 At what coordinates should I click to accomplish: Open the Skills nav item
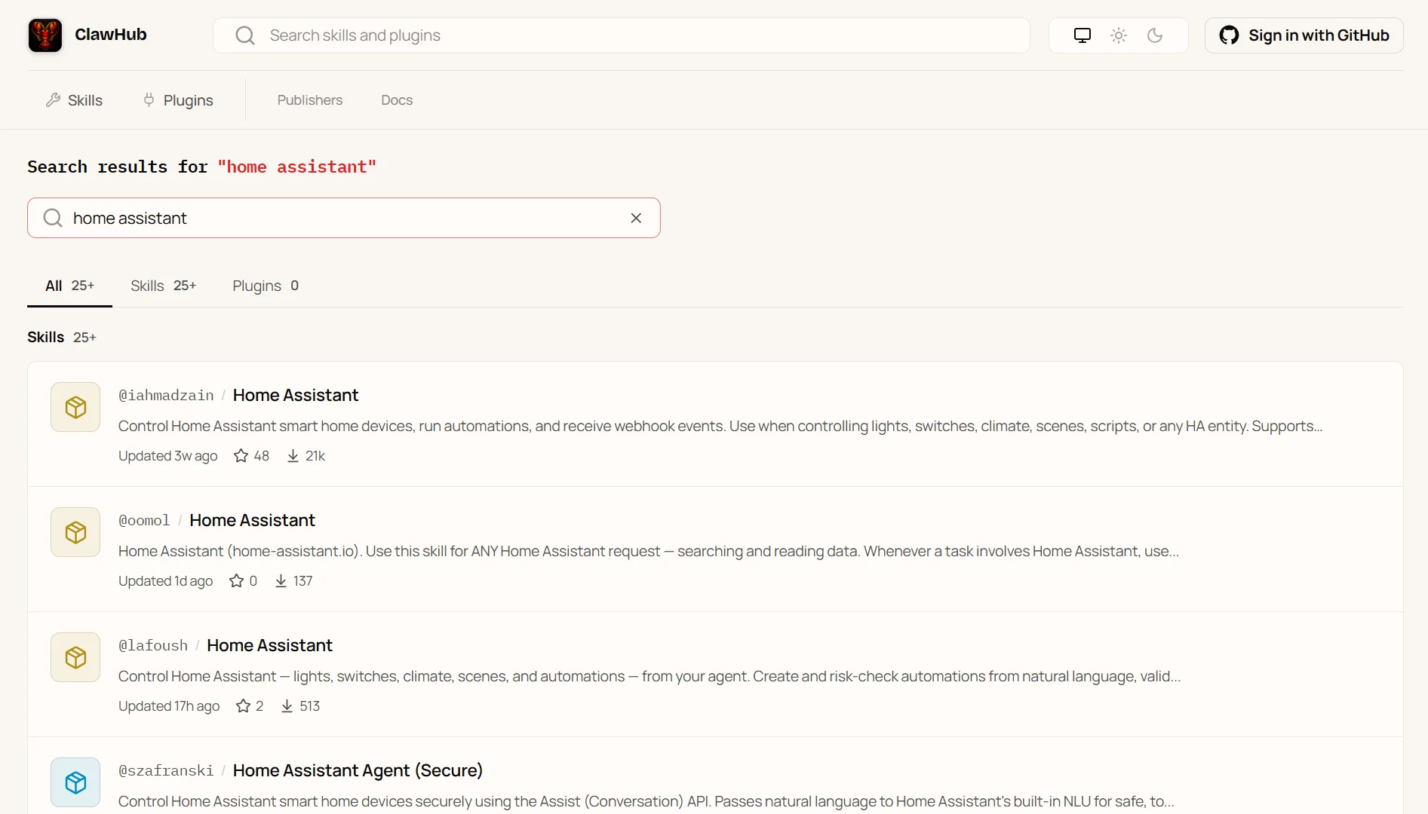[74, 100]
